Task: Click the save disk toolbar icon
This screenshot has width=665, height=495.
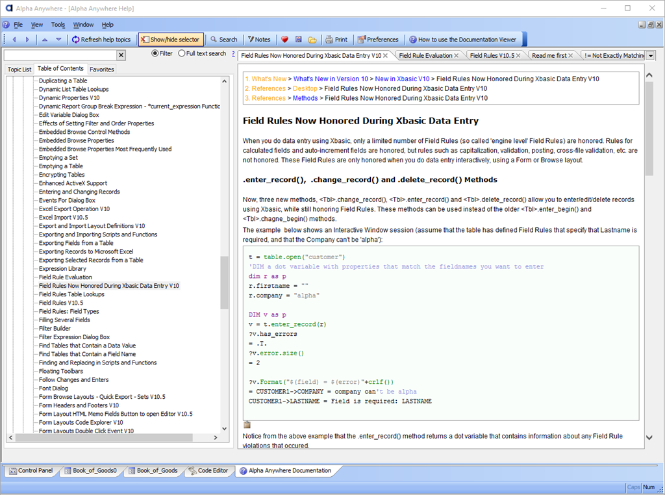Action: [298, 40]
